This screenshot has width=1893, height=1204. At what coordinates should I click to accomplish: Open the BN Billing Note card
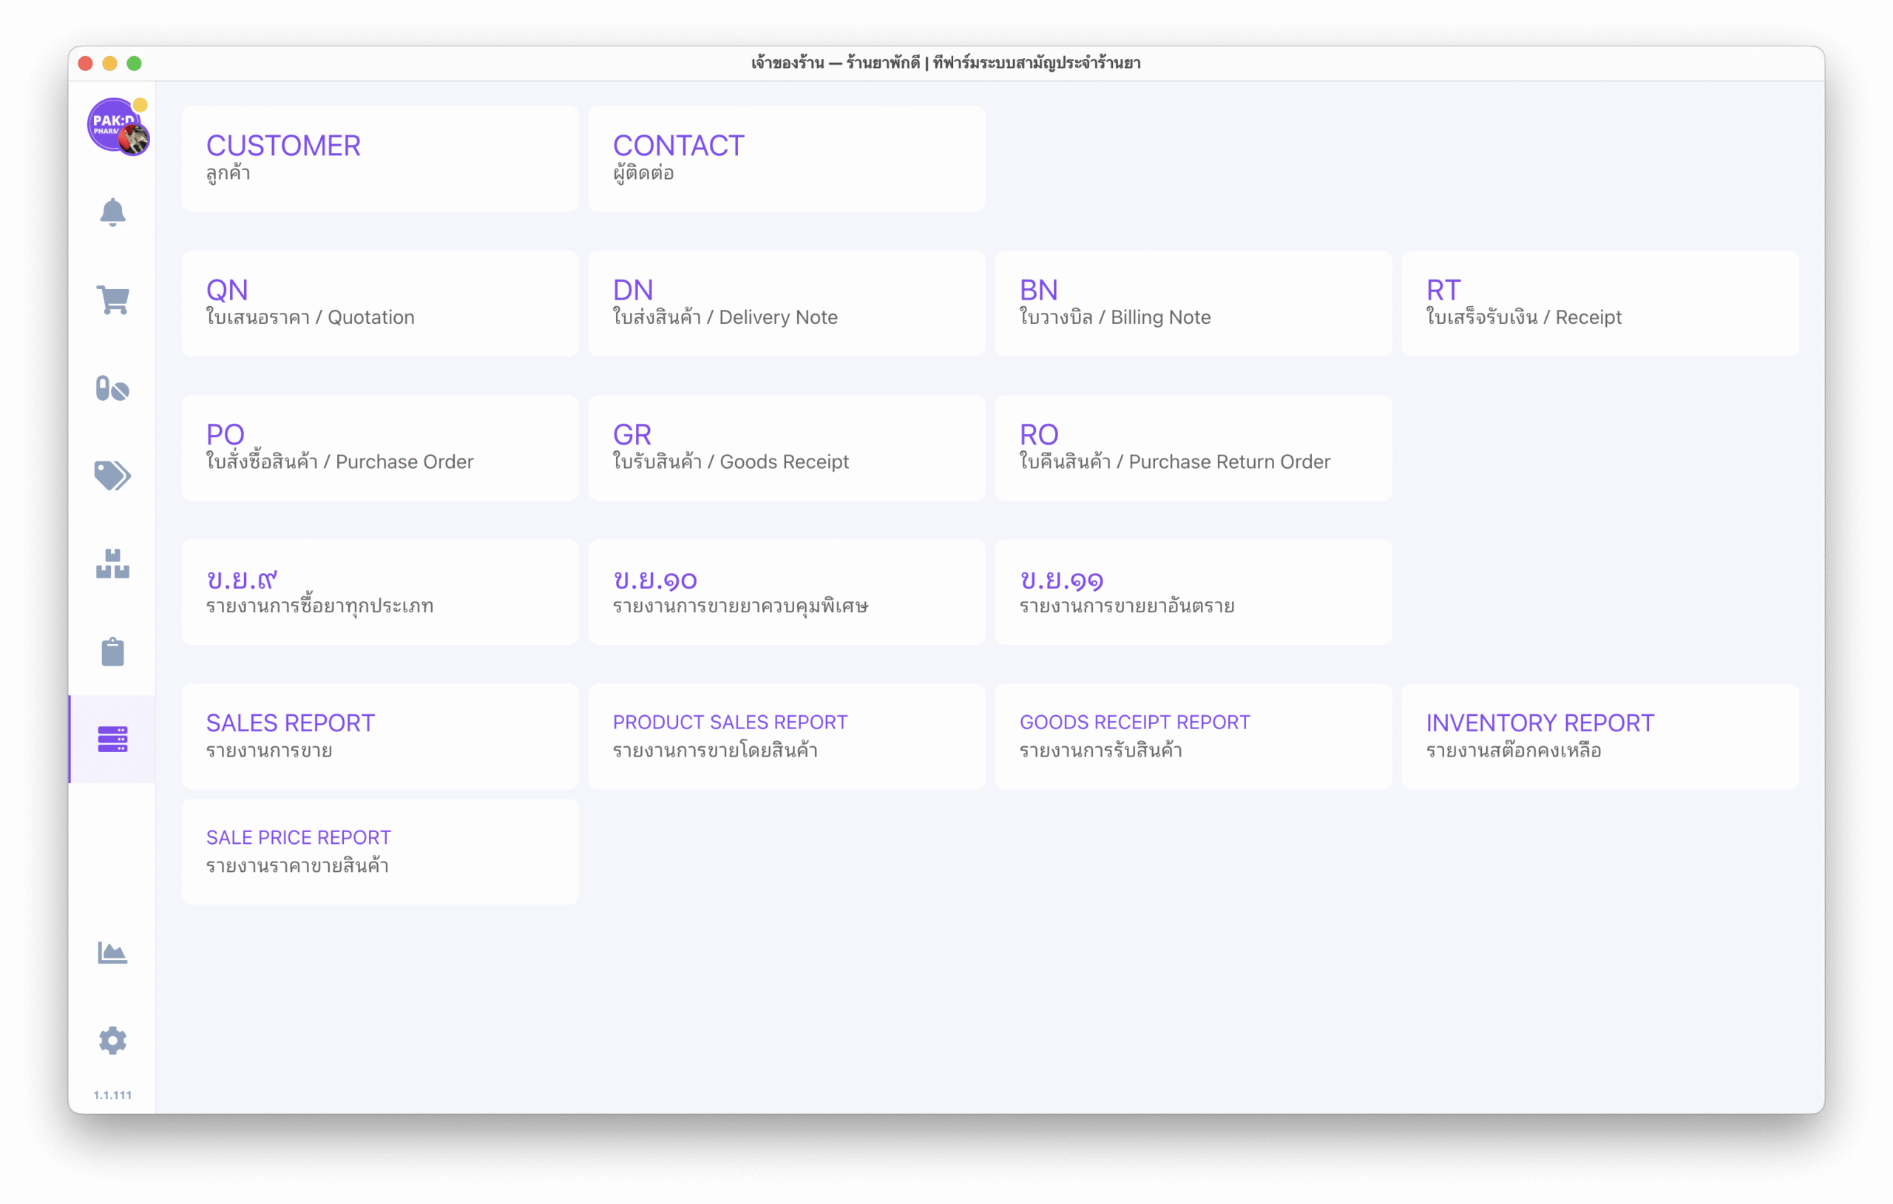tap(1193, 303)
